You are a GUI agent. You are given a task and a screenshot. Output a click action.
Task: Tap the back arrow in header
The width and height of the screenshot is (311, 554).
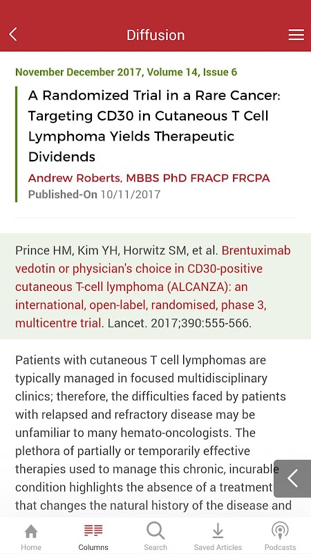click(x=13, y=35)
